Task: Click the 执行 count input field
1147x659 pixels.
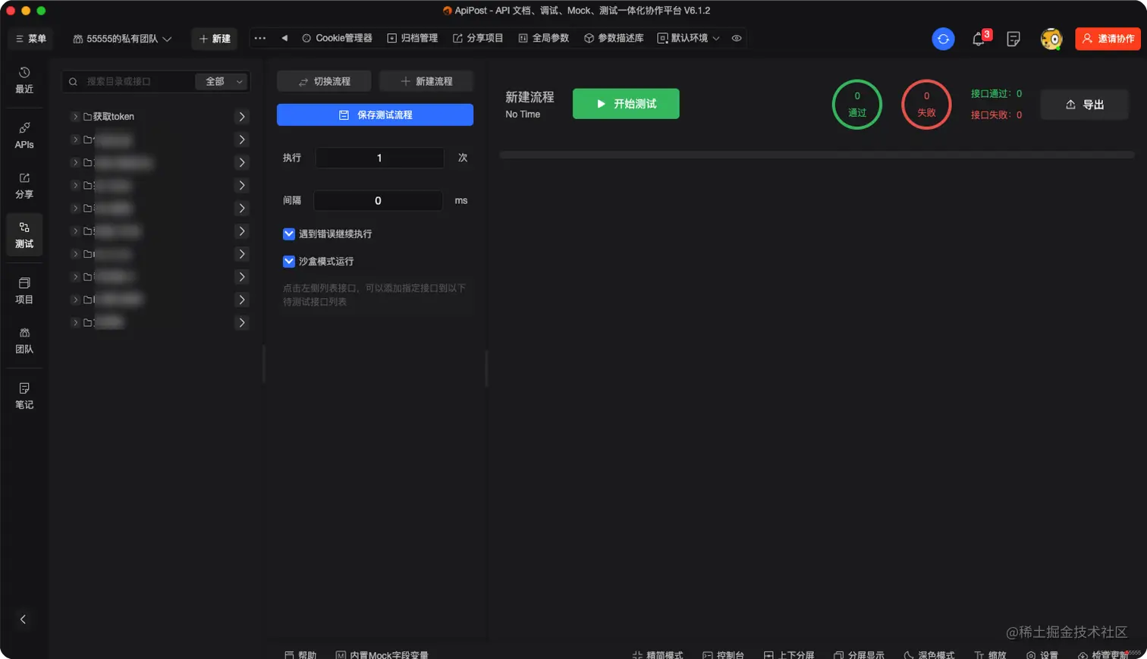Action: pyautogui.click(x=379, y=158)
